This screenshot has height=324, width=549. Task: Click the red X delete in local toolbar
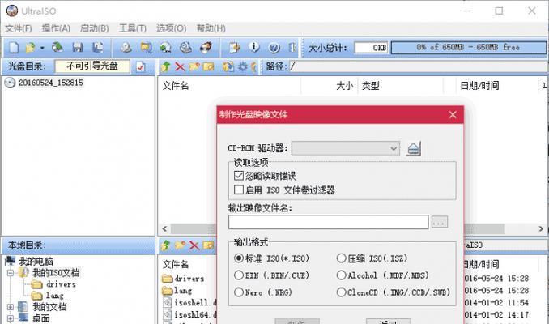[194, 245]
